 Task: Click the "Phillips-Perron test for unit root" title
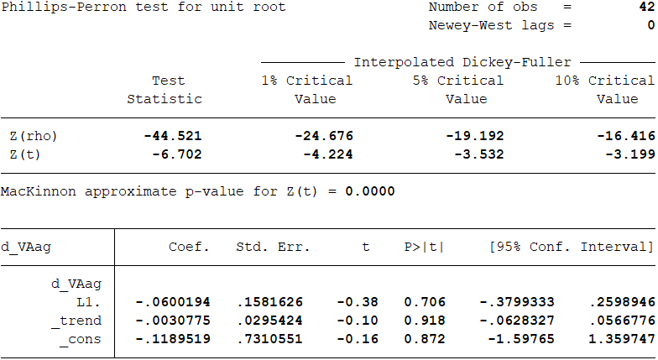[x=144, y=8]
